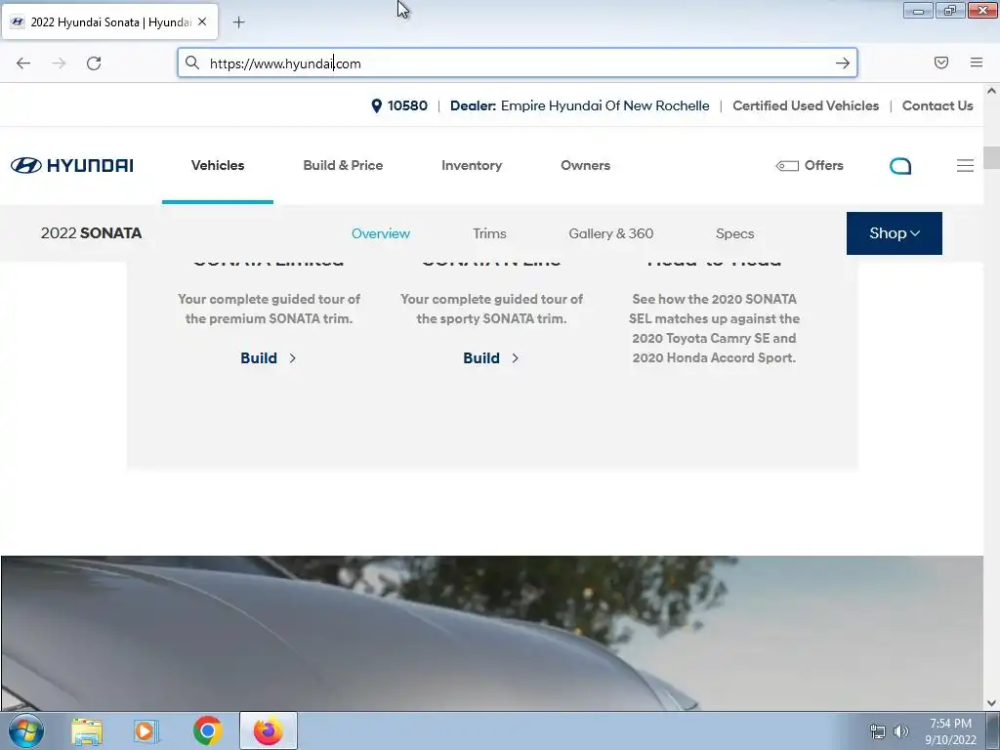Click the Offers link
Viewport: 1000px width, 750px height.
click(x=823, y=165)
